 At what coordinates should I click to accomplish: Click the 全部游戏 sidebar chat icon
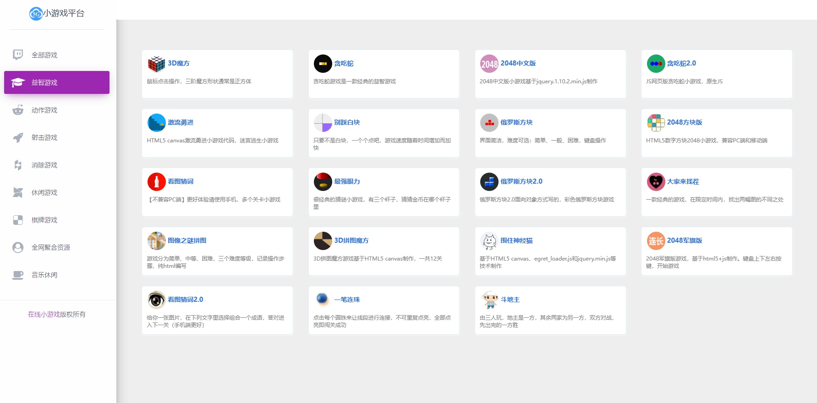18,55
